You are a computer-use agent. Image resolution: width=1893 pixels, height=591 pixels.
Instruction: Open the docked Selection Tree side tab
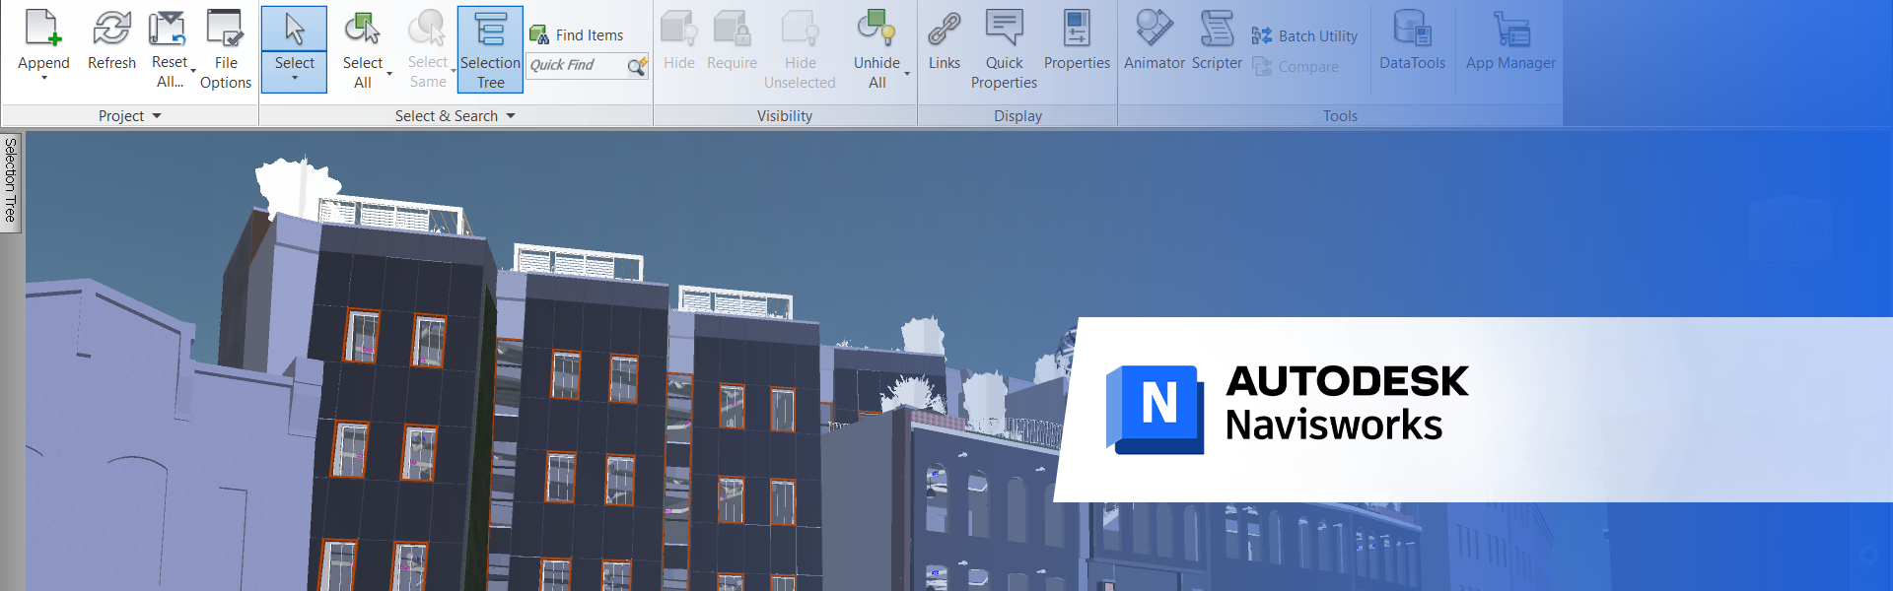click(11, 180)
